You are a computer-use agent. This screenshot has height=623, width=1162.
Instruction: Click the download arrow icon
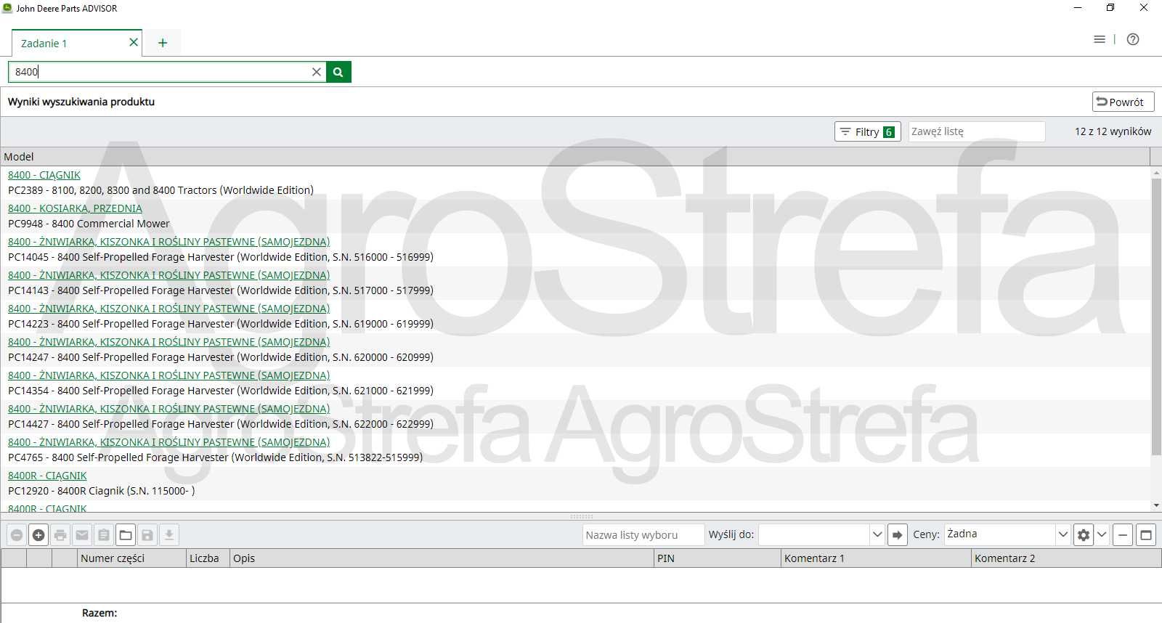169,535
